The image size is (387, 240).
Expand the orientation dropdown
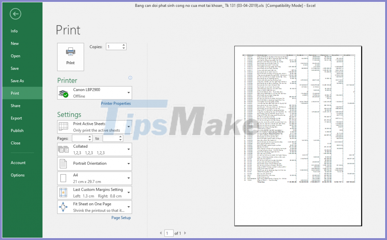coord(128,164)
